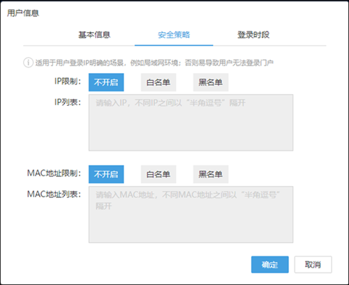Set IP限制 to 不开启
This screenshot has width=349, height=285.
106,82
